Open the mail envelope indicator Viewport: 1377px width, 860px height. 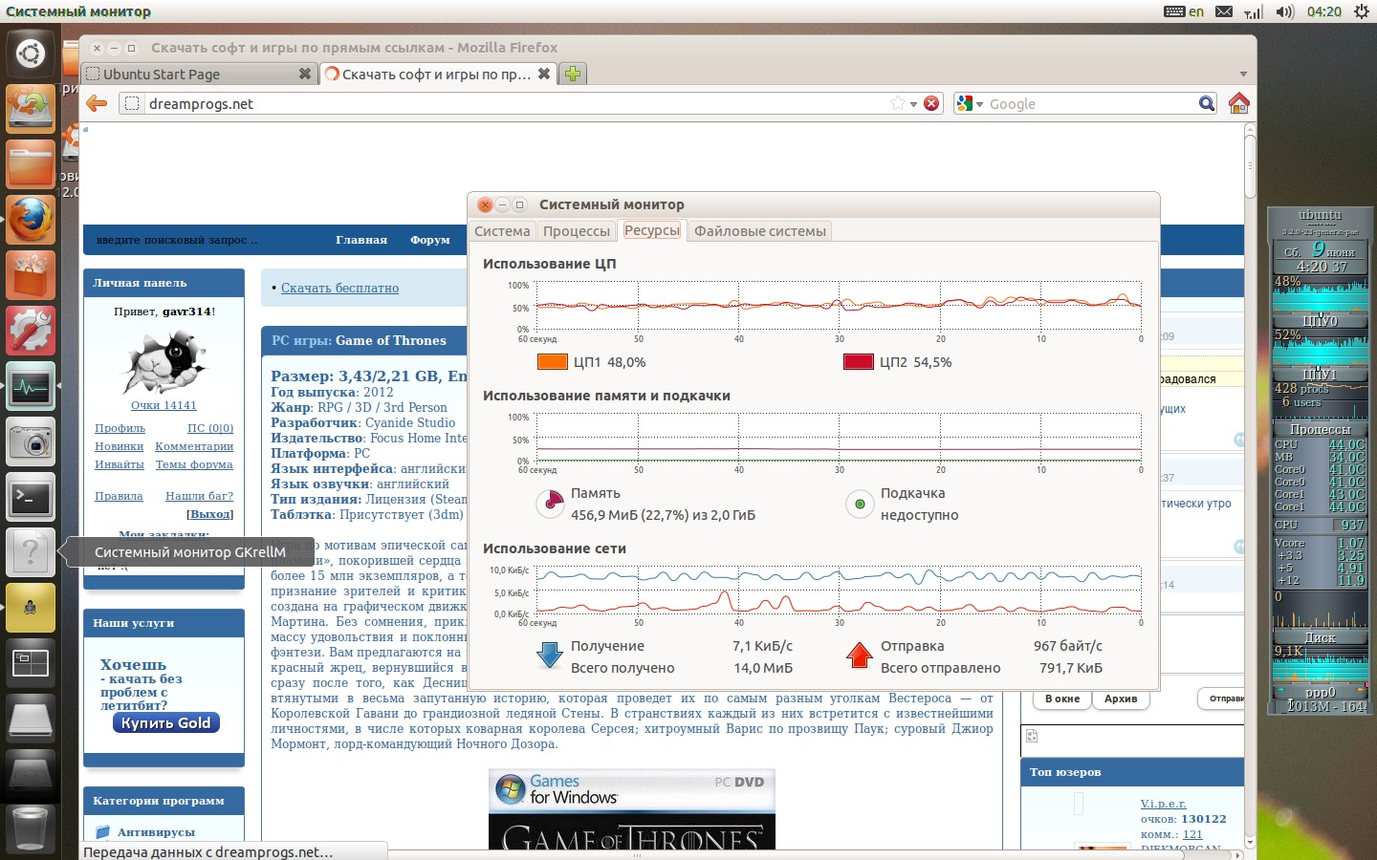(x=1224, y=11)
